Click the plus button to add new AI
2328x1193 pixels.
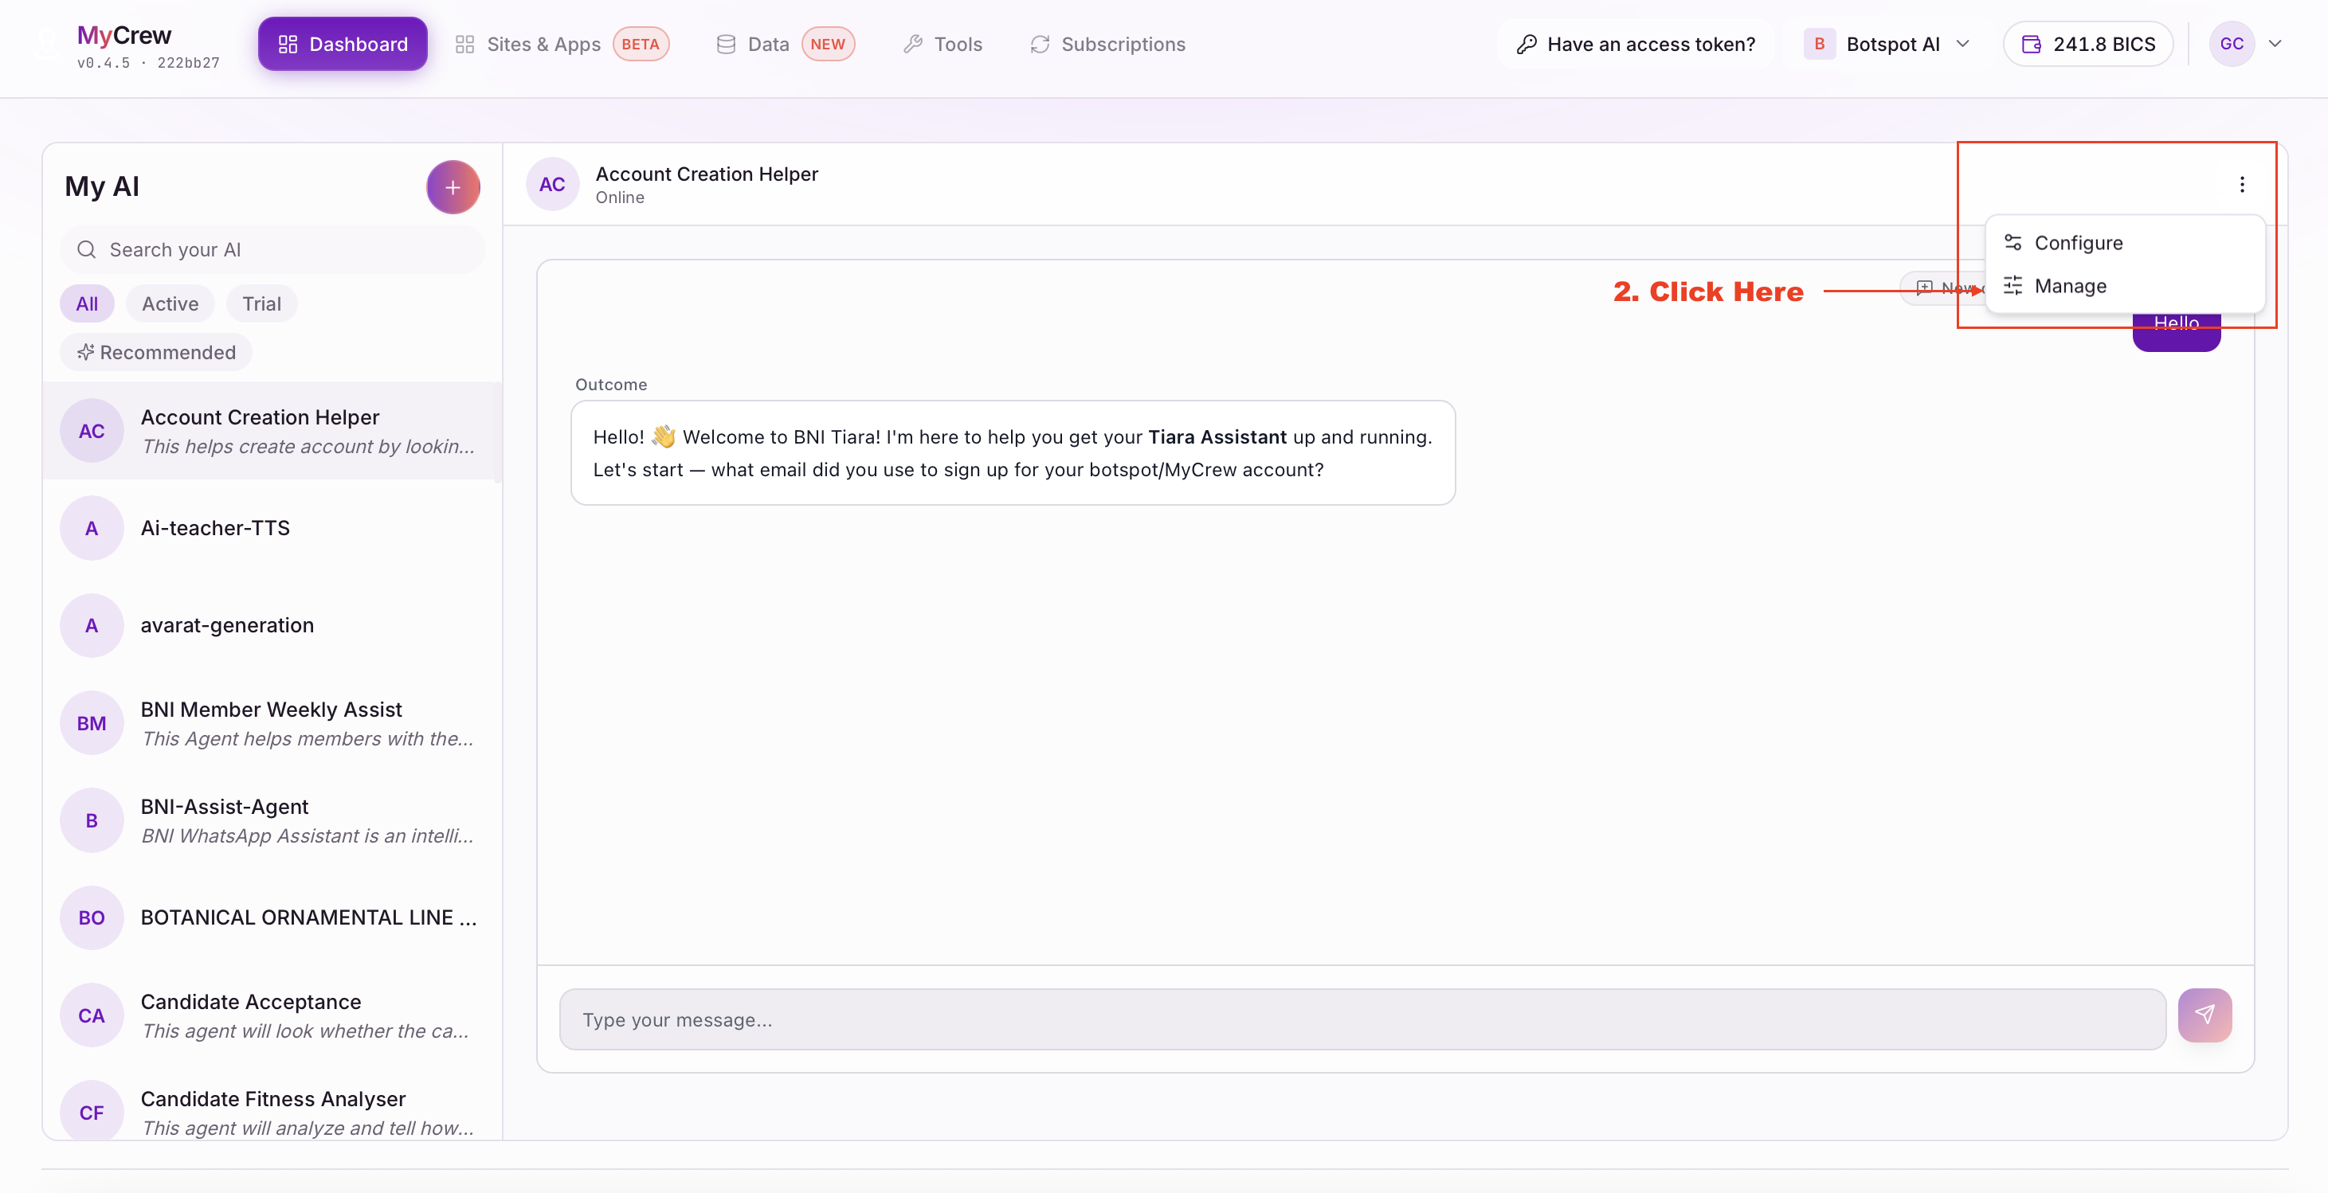pyautogui.click(x=453, y=187)
